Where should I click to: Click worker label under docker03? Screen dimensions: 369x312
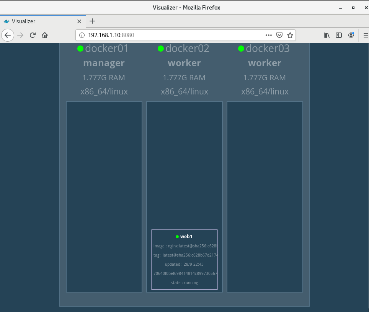265,63
